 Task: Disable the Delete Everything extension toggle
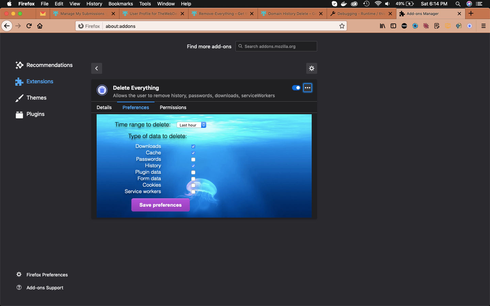click(x=296, y=88)
